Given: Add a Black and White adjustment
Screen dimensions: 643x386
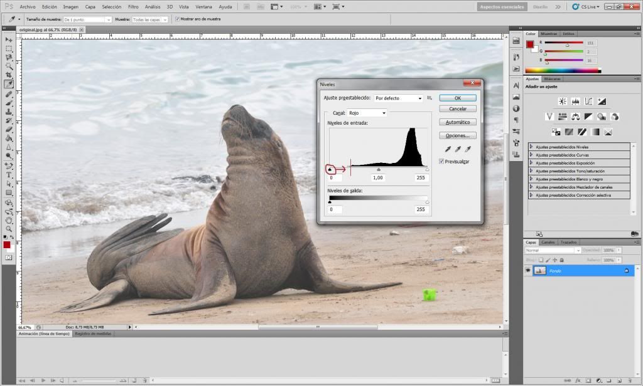Looking at the screenshot, I should click(588, 117).
